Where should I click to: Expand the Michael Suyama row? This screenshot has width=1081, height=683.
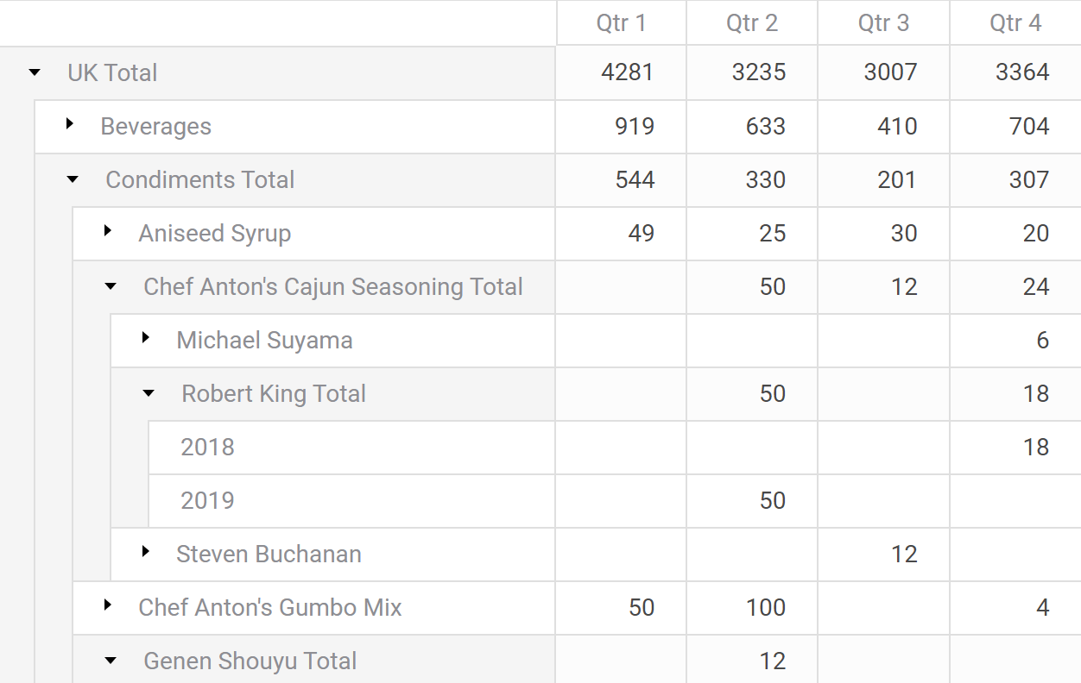[x=146, y=339]
